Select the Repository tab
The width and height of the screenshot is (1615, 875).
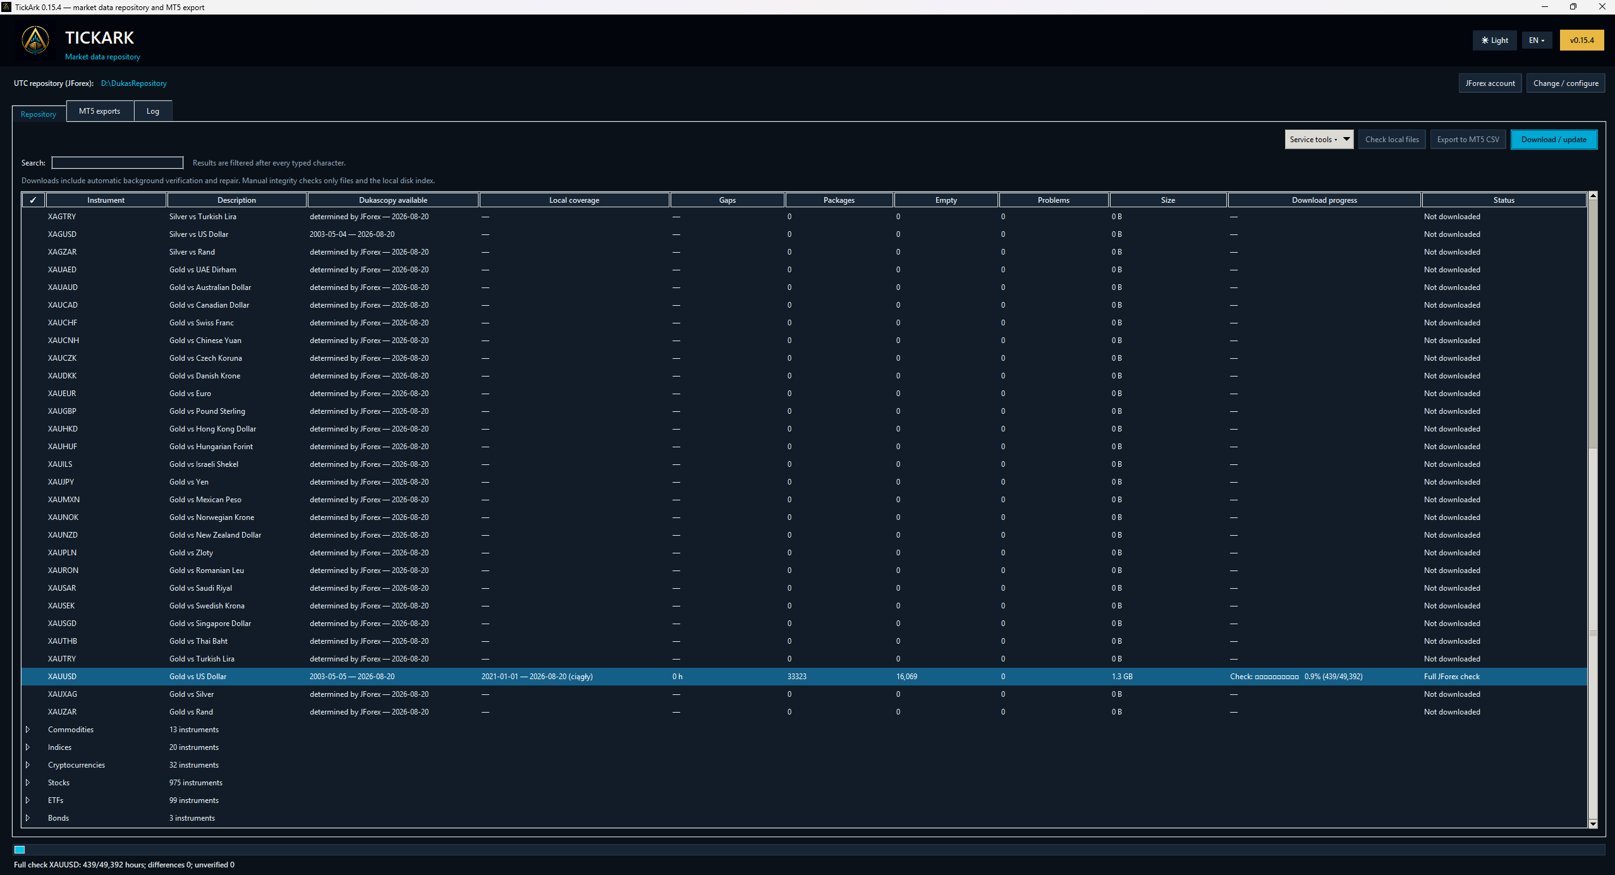39,114
